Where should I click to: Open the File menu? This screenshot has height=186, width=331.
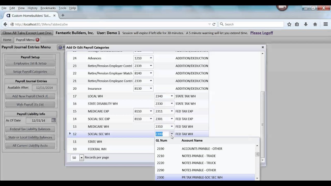point(4,8)
